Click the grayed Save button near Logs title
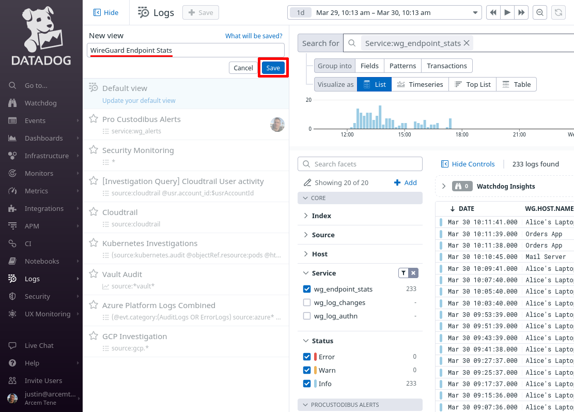This screenshot has width=574, height=412. (x=200, y=12)
